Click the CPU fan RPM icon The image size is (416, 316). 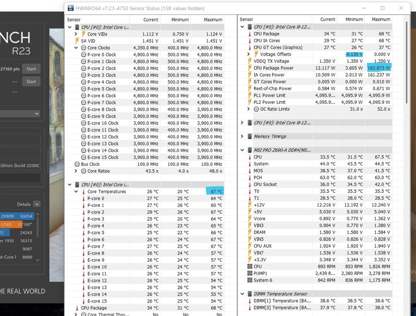(250, 267)
